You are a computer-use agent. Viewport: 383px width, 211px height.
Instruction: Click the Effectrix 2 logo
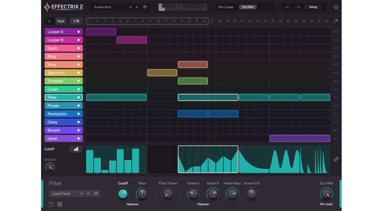64,7
